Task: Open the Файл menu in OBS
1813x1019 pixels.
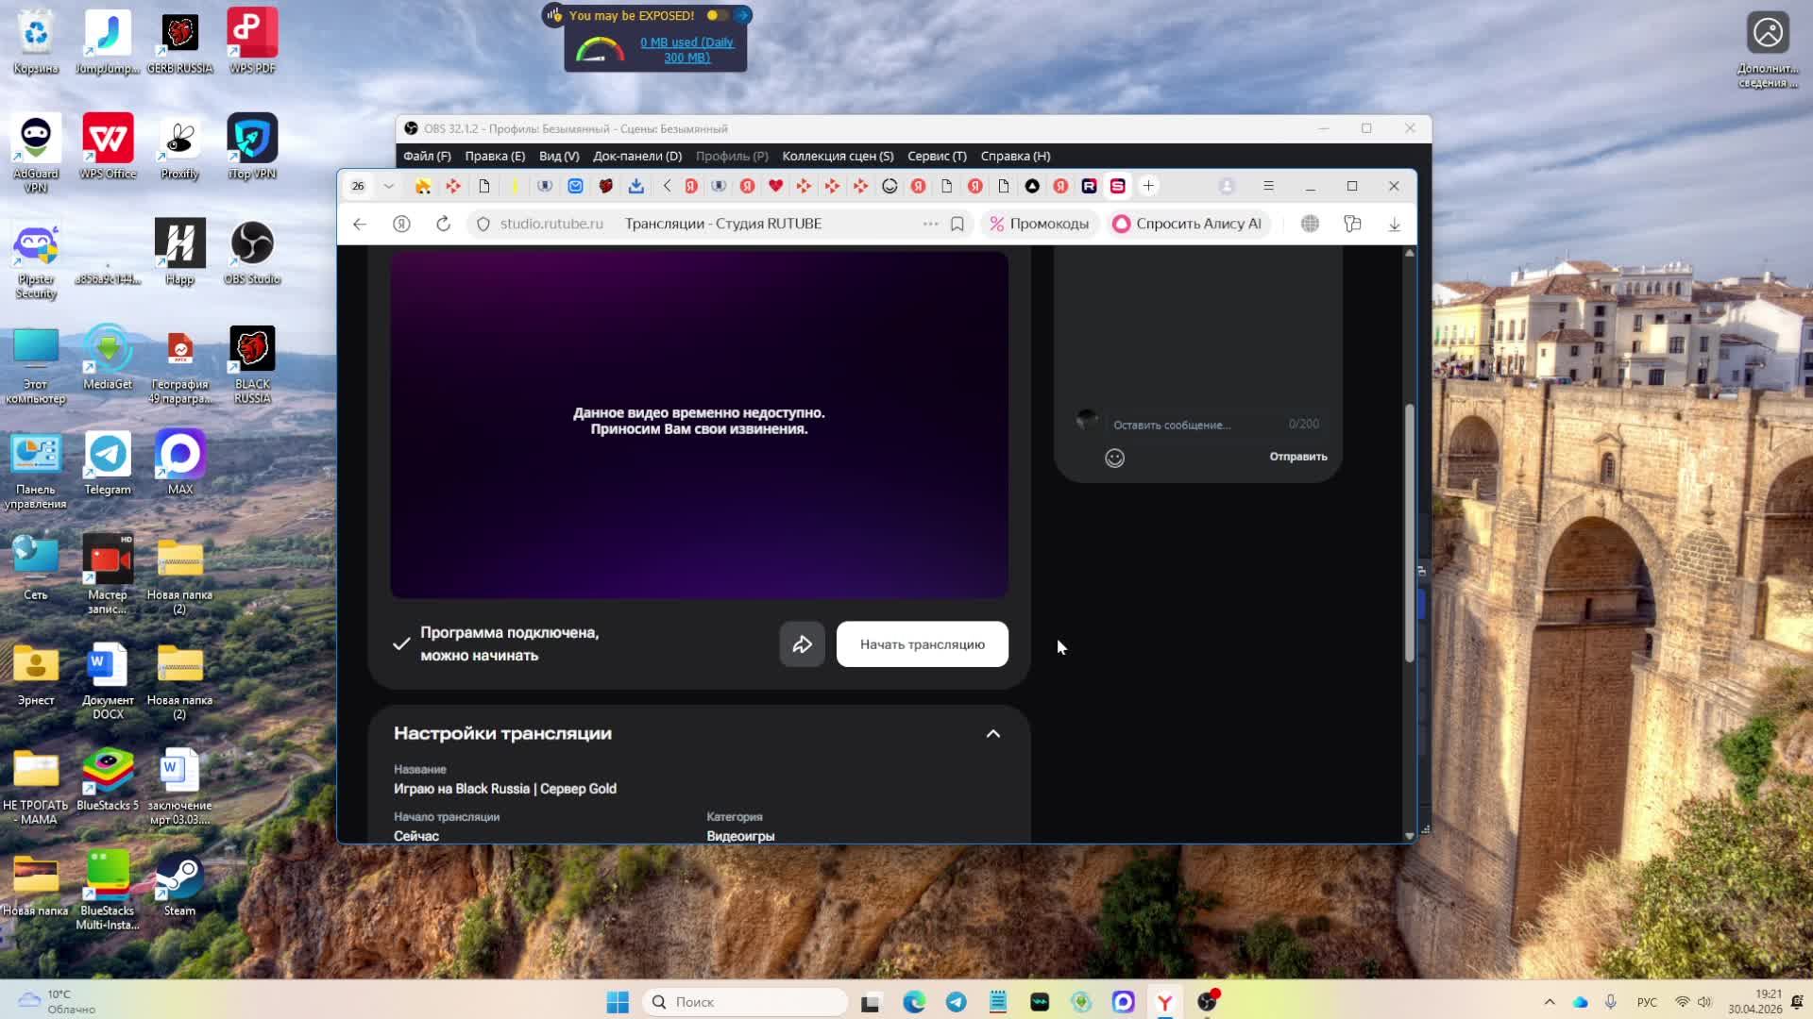Action: (426, 156)
